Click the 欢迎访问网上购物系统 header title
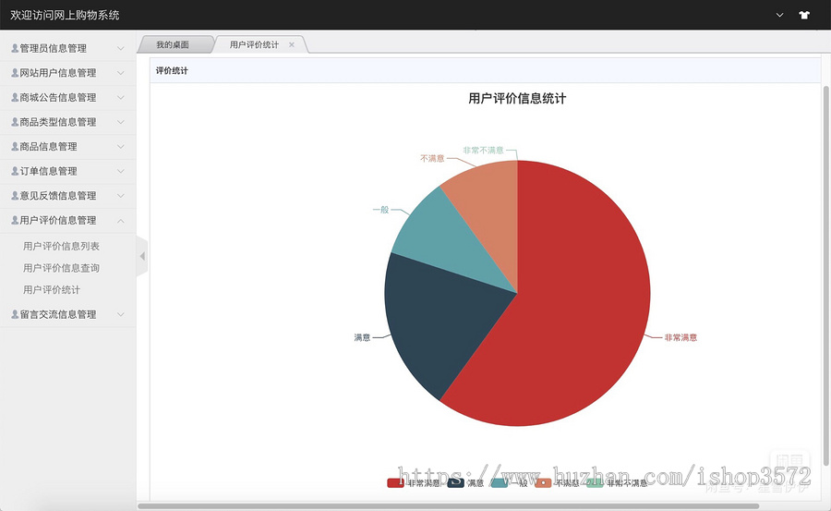 pyautogui.click(x=65, y=15)
